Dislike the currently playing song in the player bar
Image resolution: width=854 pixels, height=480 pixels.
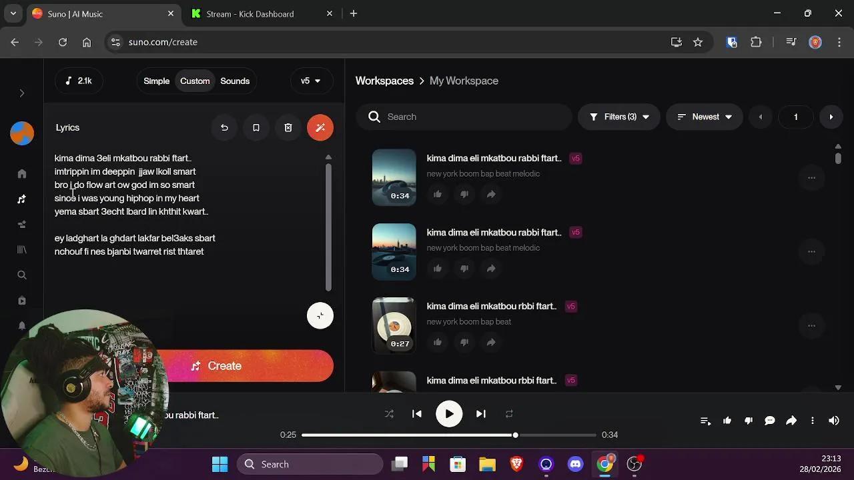click(749, 421)
